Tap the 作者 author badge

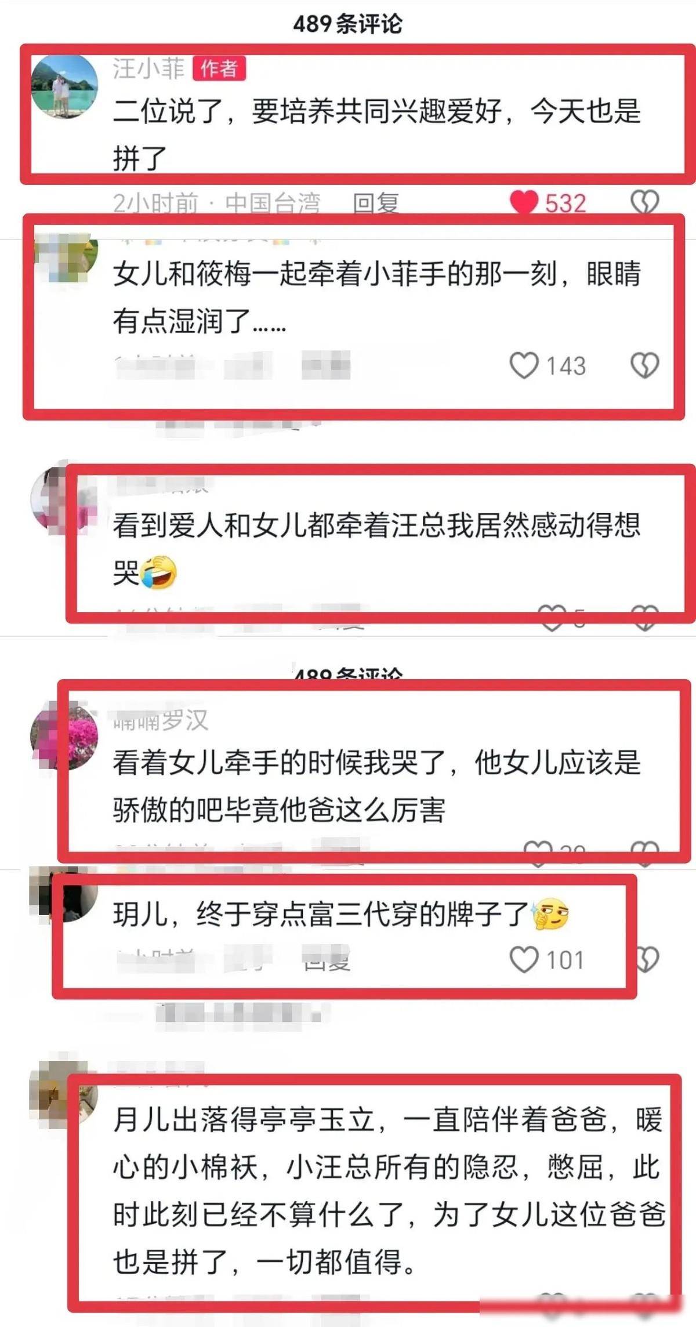tap(219, 68)
